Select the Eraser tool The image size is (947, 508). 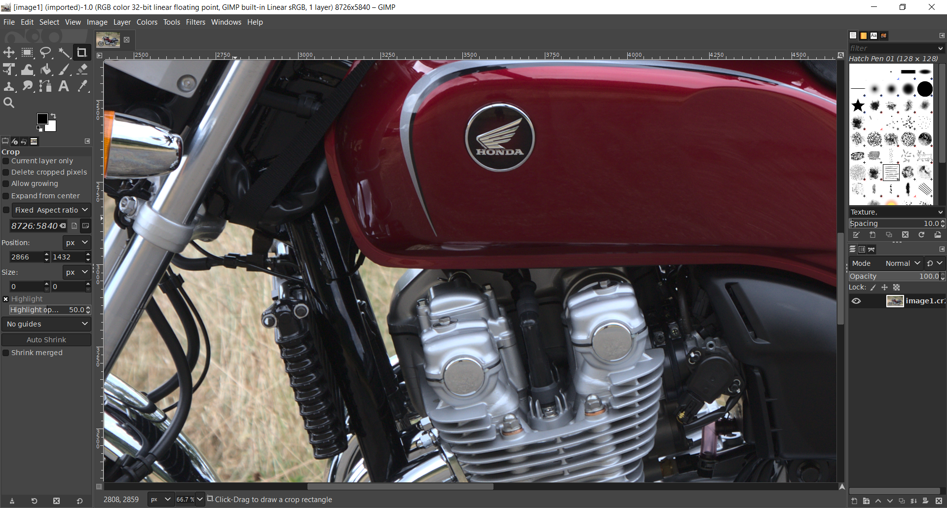[82, 70]
